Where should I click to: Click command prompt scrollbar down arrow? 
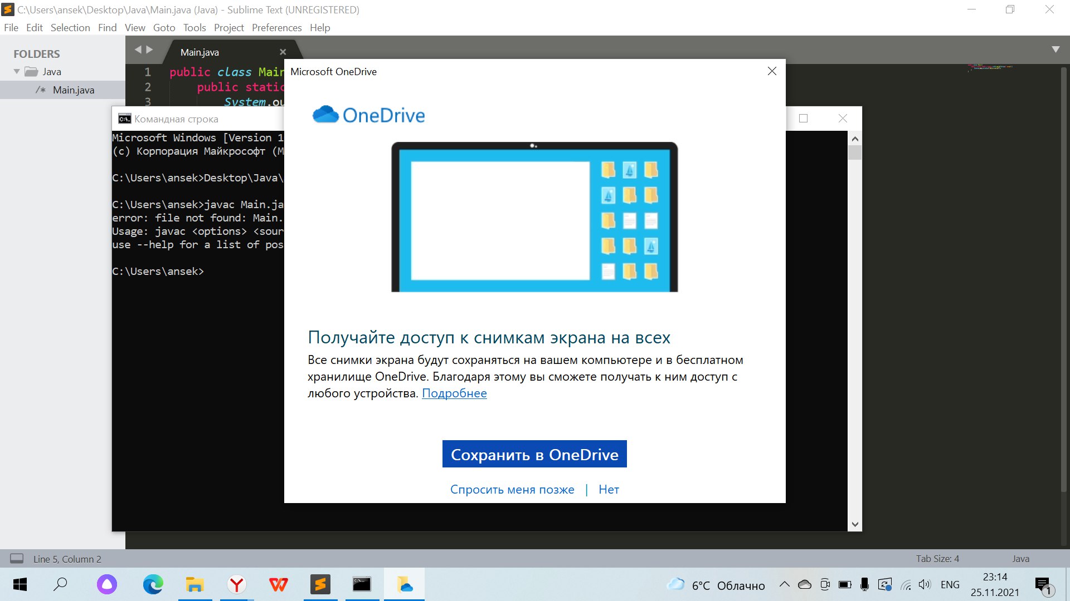click(x=855, y=524)
